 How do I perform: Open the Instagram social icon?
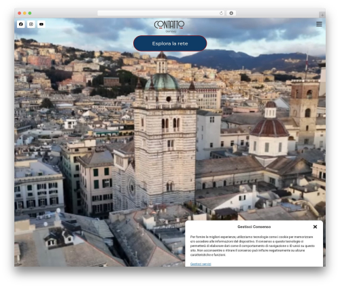click(x=31, y=24)
